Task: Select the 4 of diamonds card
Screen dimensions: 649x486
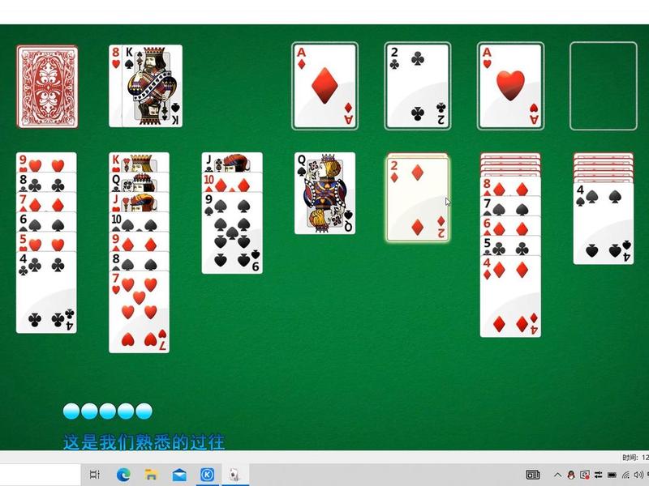Action: tap(510, 296)
